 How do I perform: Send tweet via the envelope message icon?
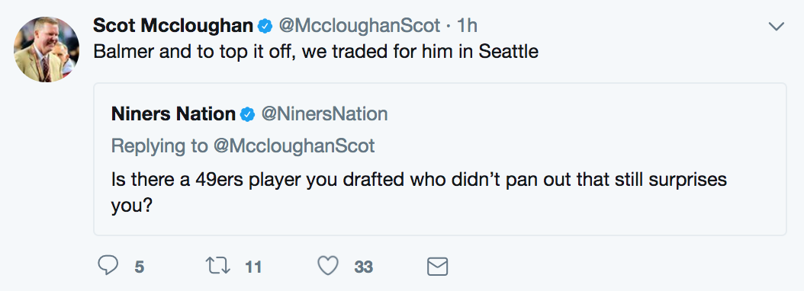(x=437, y=267)
